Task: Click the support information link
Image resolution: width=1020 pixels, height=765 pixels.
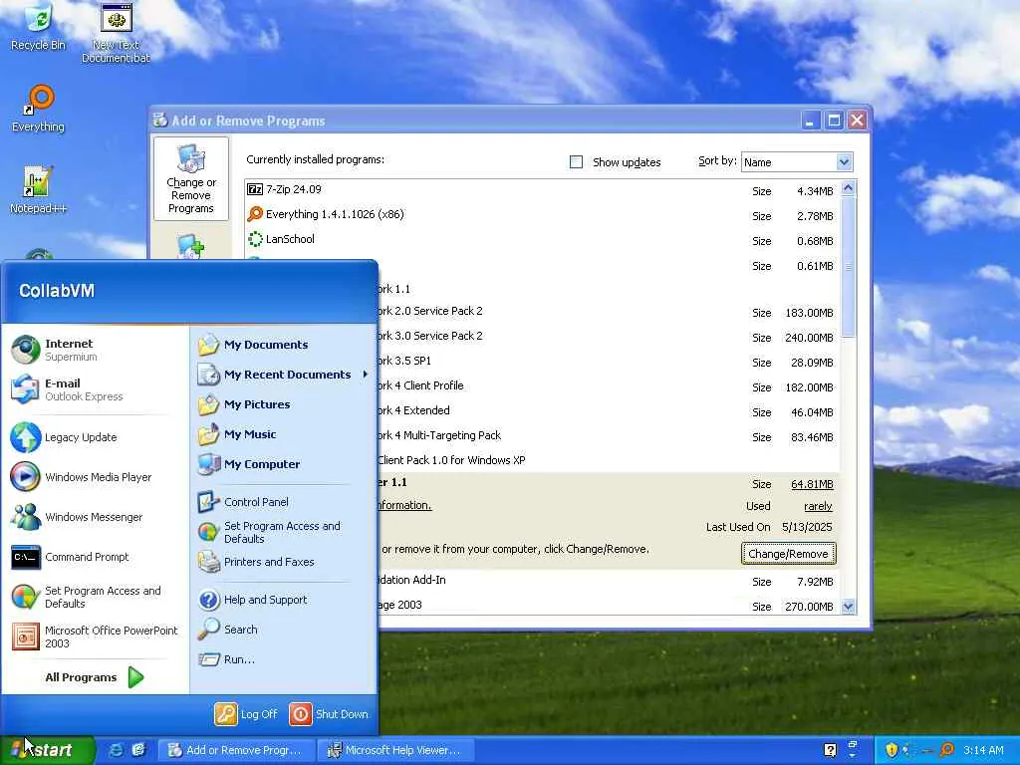Action: click(404, 505)
